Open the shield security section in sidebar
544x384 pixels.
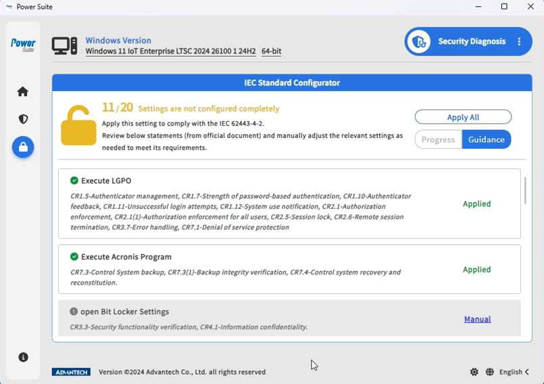click(23, 119)
